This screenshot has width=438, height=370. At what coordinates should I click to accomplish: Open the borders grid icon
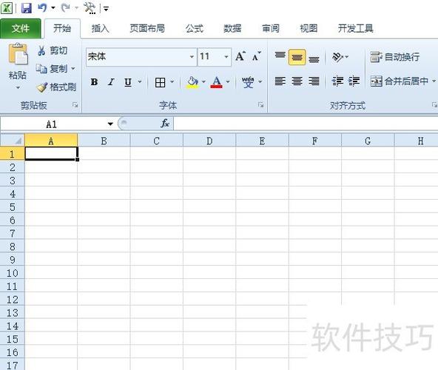pos(160,82)
